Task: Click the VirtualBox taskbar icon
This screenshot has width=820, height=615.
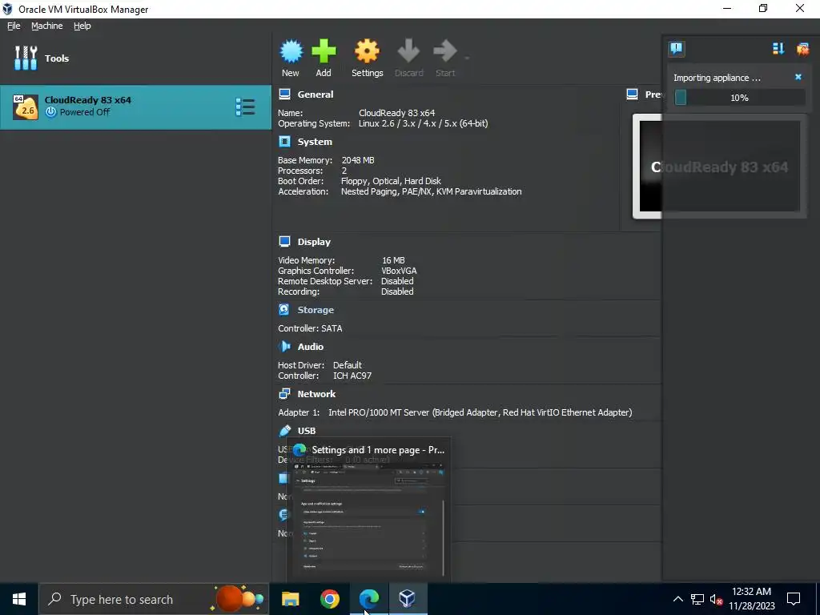Action: [408, 599]
